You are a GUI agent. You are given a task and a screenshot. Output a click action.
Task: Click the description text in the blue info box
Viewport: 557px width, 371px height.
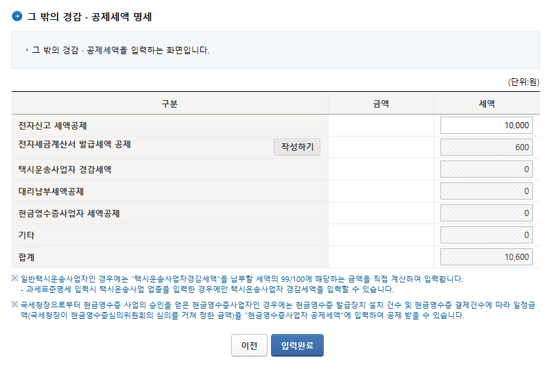121,50
